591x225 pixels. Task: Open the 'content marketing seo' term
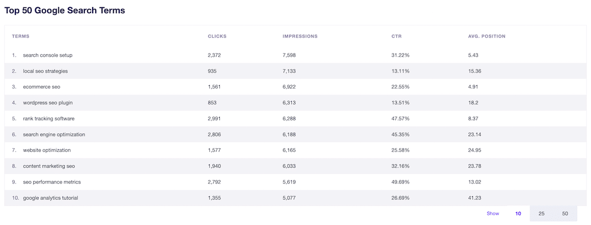tap(49, 166)
